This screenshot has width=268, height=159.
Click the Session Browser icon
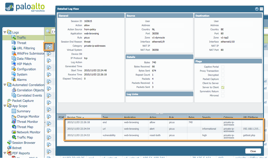coord(9,143)
